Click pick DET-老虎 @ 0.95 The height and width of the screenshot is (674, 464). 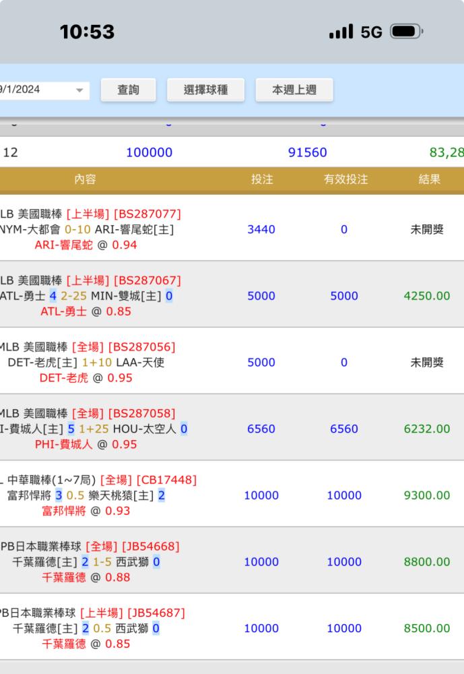click(x=86, y=378)
